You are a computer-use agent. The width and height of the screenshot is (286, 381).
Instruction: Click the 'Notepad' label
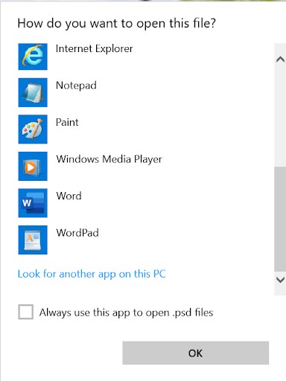76,86
